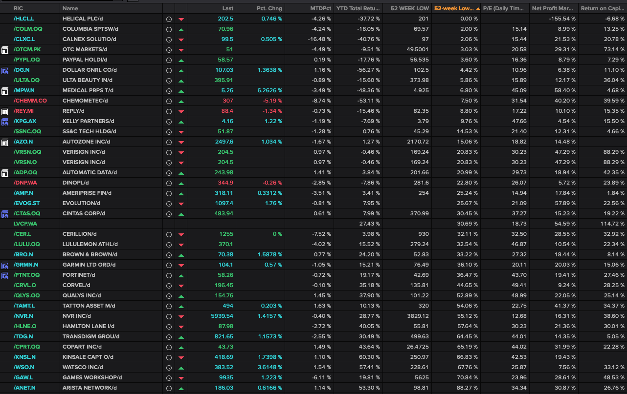The width and height of the screenshot is (627, 394).
Task: Open the news icon for AUTOZONE INC
Action: click(x=5, y=142)
